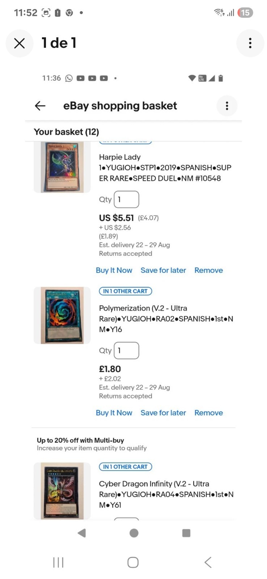Open the Cyber Dragon Infinity card thumbnail
The height and width of the screenshot is (579, 267).
point(62,491)
